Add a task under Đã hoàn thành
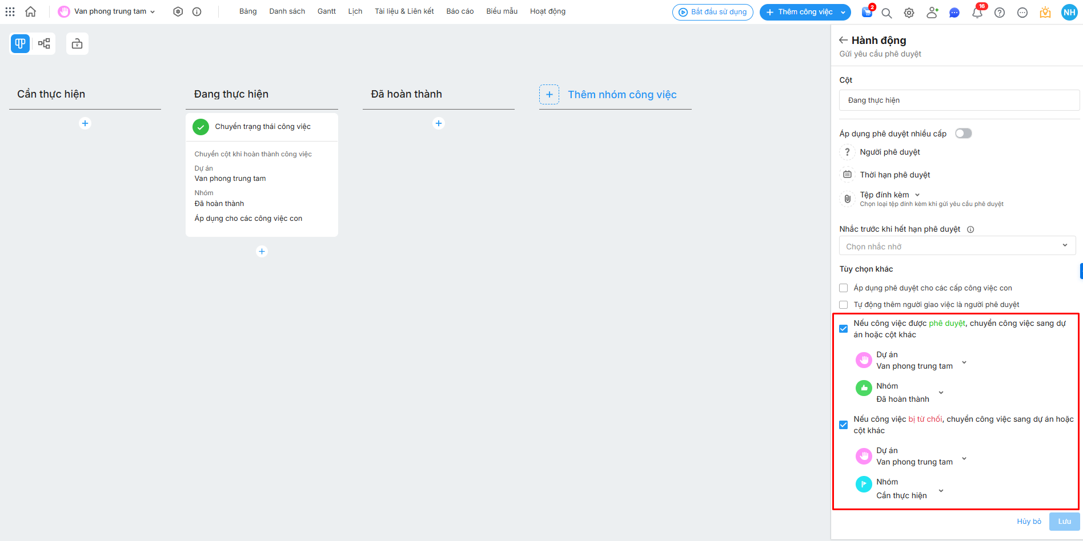The height and width of the screenshot is (541, 1083). (439, 123)
